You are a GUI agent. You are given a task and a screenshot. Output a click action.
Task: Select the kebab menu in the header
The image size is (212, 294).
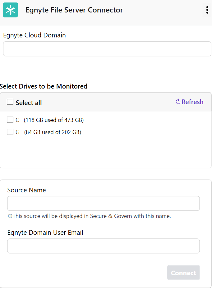[x=207, y=10]
